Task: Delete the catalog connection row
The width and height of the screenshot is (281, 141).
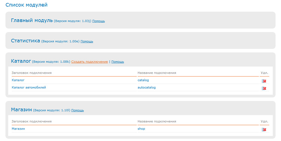Action: tap(264, 81)
